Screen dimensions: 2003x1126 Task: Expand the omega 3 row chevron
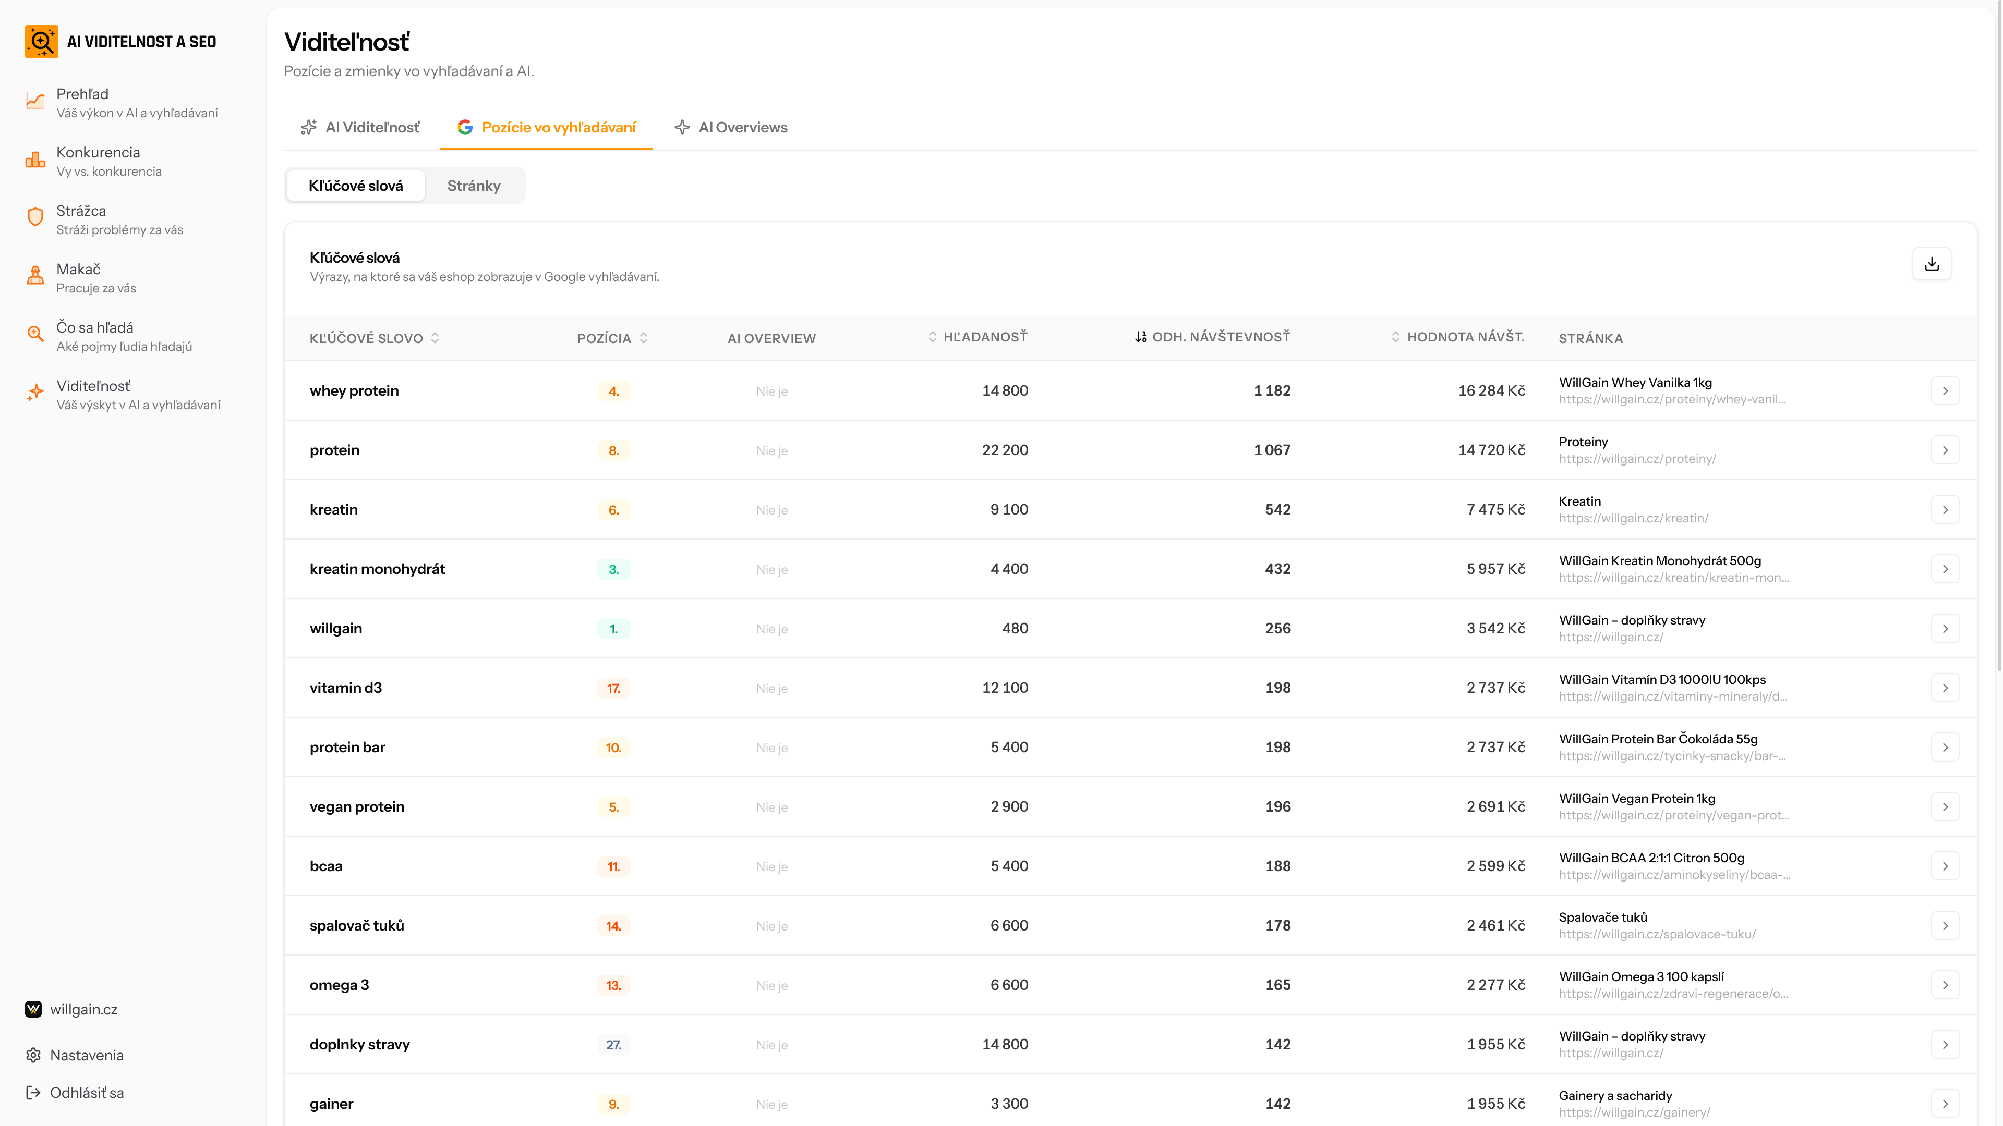[1945, 985]
